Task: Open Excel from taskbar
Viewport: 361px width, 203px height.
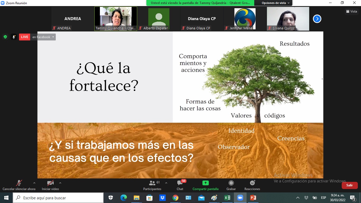Action: (x=227, y=198)
